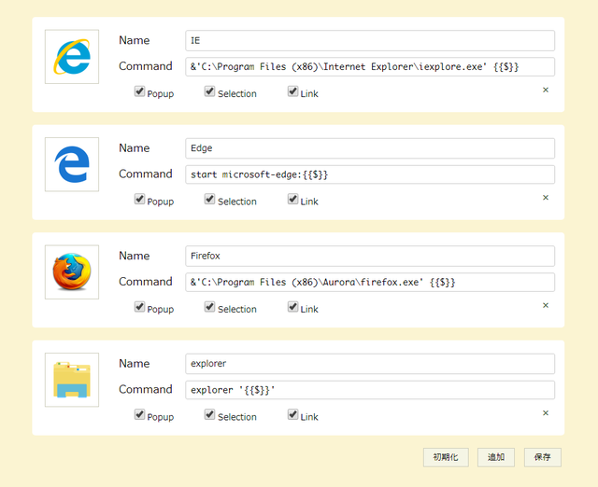Uncheck Popup for the IE entry
The image size is (598, 487).
139,91
